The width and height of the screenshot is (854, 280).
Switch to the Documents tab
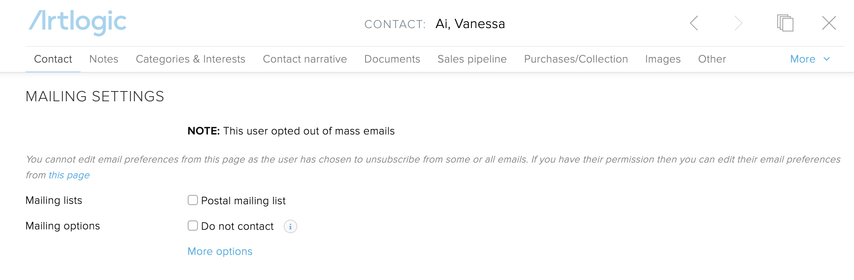(392, 59)
